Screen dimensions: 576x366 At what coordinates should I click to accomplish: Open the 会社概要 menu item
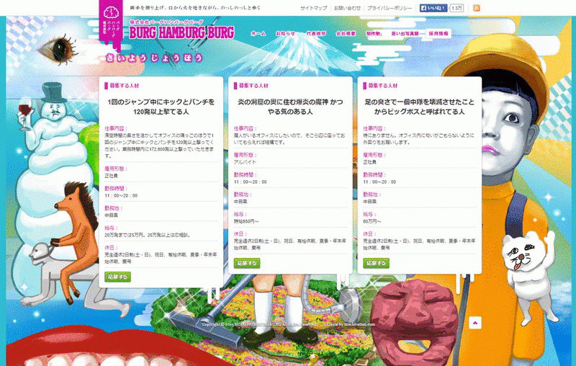pos(346,33)
